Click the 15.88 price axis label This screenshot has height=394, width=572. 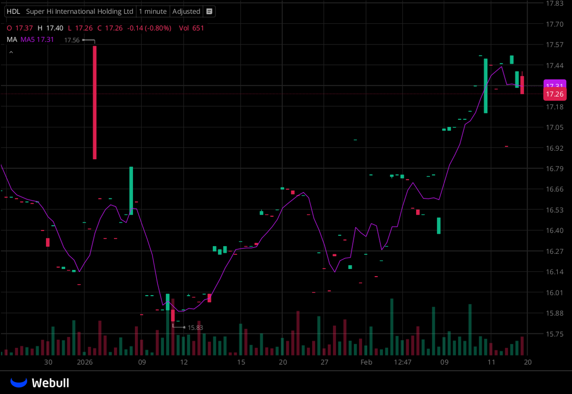[x=555, y=313]
